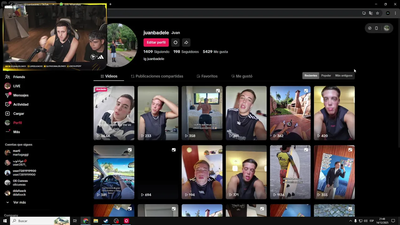Screen dimensions: 400x225
Task: Open the dark video with 694 views
Action: 158,172
